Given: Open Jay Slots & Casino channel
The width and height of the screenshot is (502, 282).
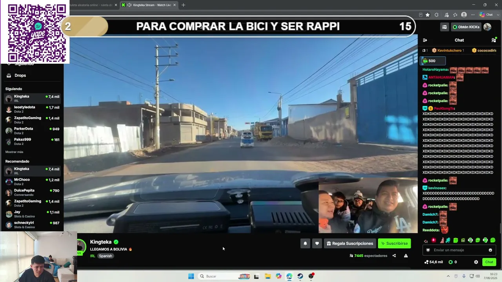Looking at the screenshot, I should click(32, 214).
